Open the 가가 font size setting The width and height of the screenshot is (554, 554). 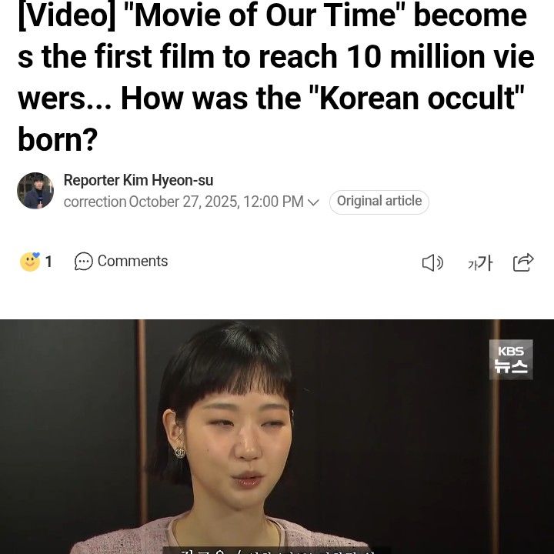(x=480, y=263)
